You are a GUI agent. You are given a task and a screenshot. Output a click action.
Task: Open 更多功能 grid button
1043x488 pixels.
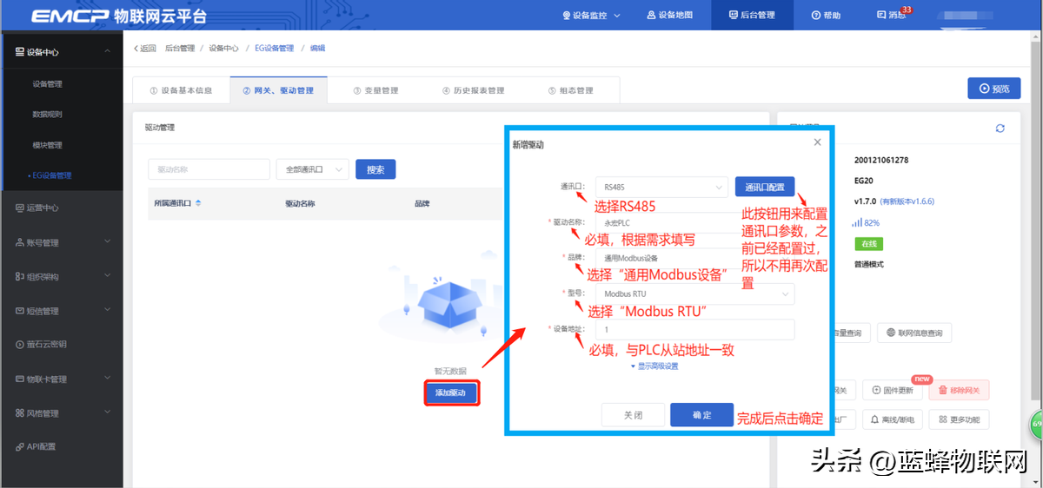pyautogui.click(x=959, y=419)
